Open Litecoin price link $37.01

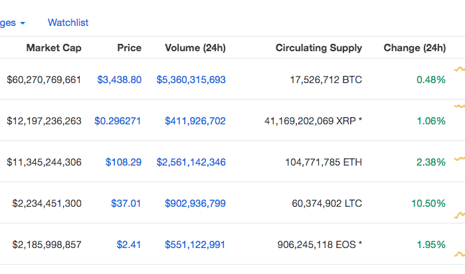[x=126, y=204]
